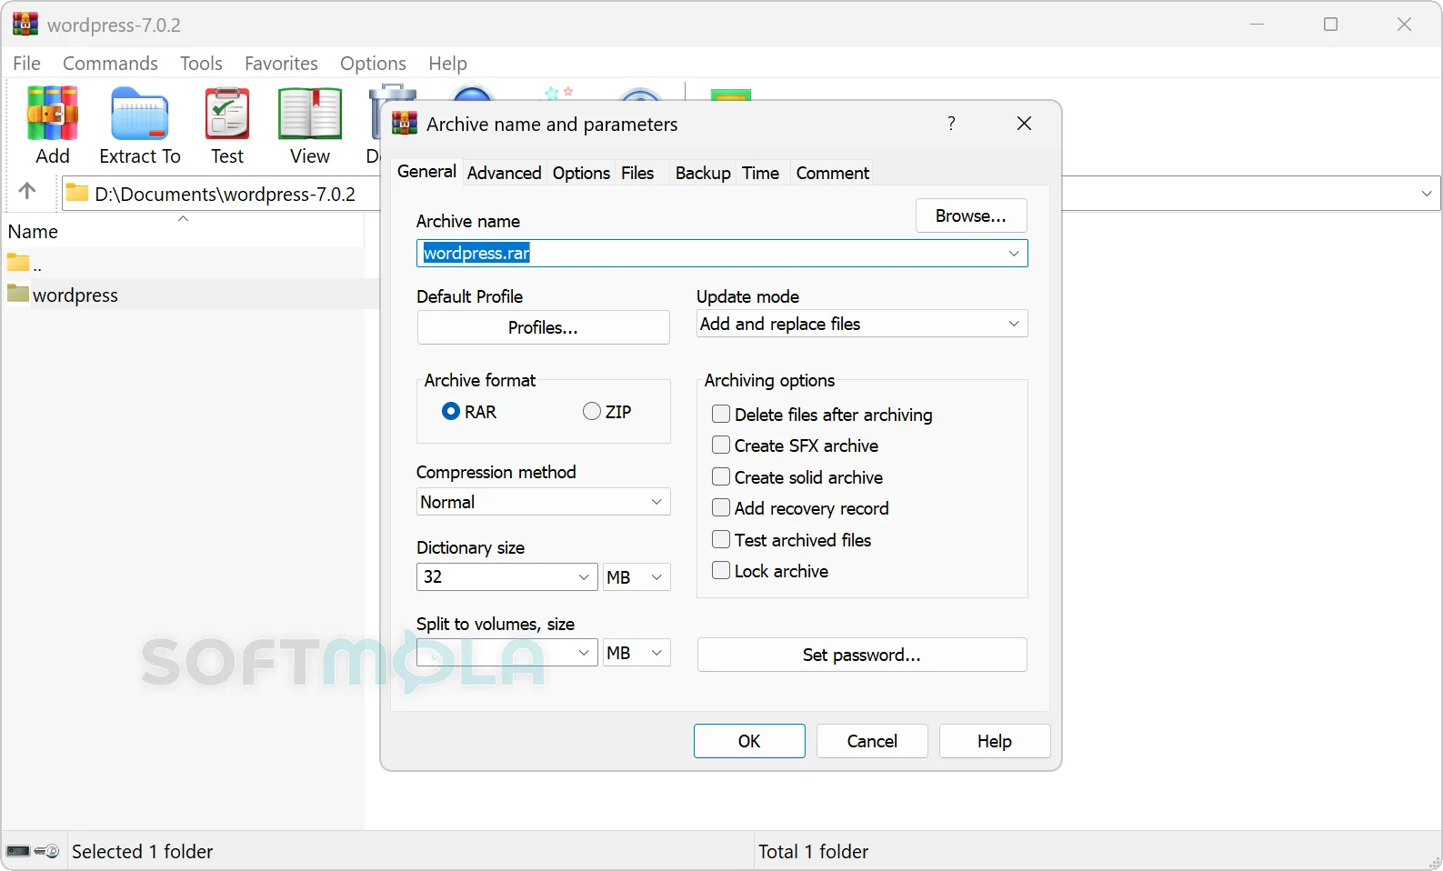Open the Options tab in dialog

(581, 173)
